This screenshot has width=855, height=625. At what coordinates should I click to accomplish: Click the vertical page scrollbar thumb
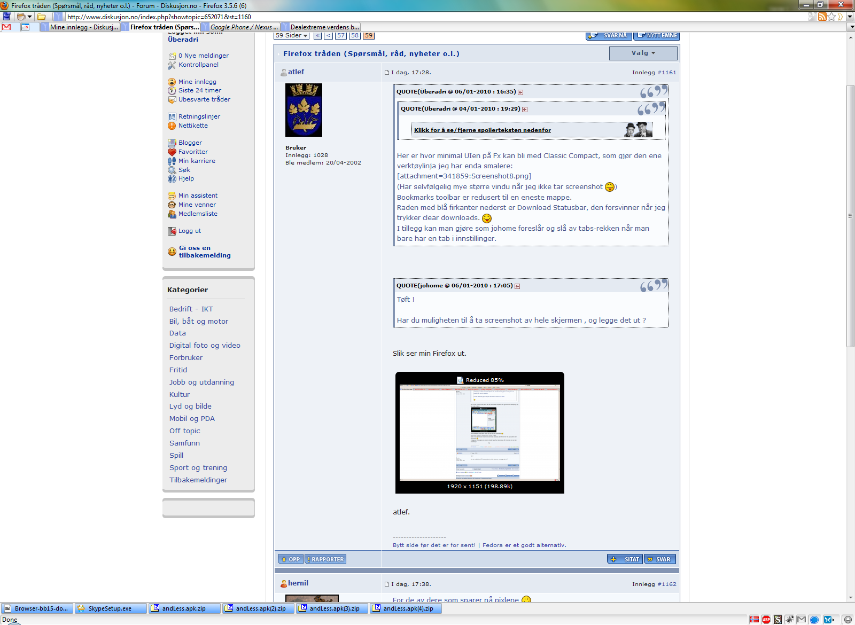pyautogui.click(x=851, y=216)
